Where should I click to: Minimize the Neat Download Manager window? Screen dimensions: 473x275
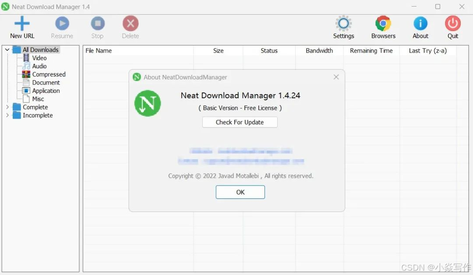(414, 6)
